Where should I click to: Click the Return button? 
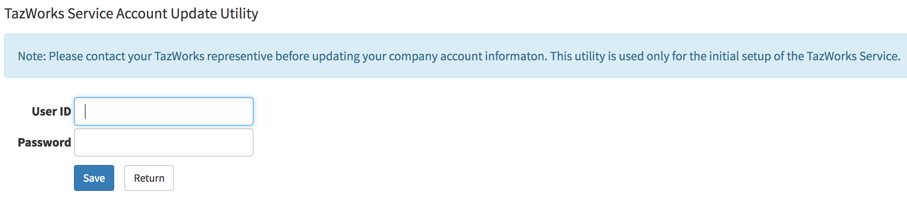(x=149, y=178)
